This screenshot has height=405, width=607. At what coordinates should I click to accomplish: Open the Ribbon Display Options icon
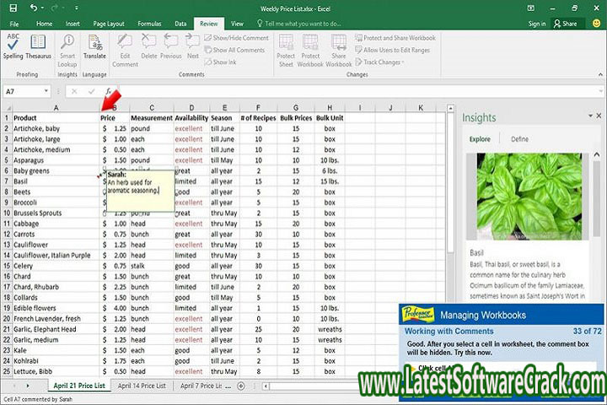531,8
